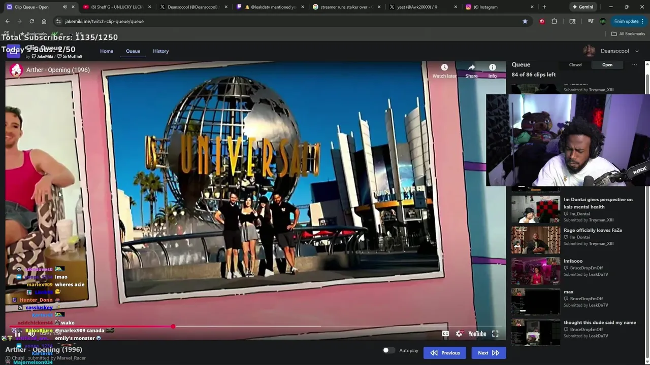This screenshot has width=650, height=365.
Task: Close the Sheff G YouTube tab
Action: (x=149, y=7)
